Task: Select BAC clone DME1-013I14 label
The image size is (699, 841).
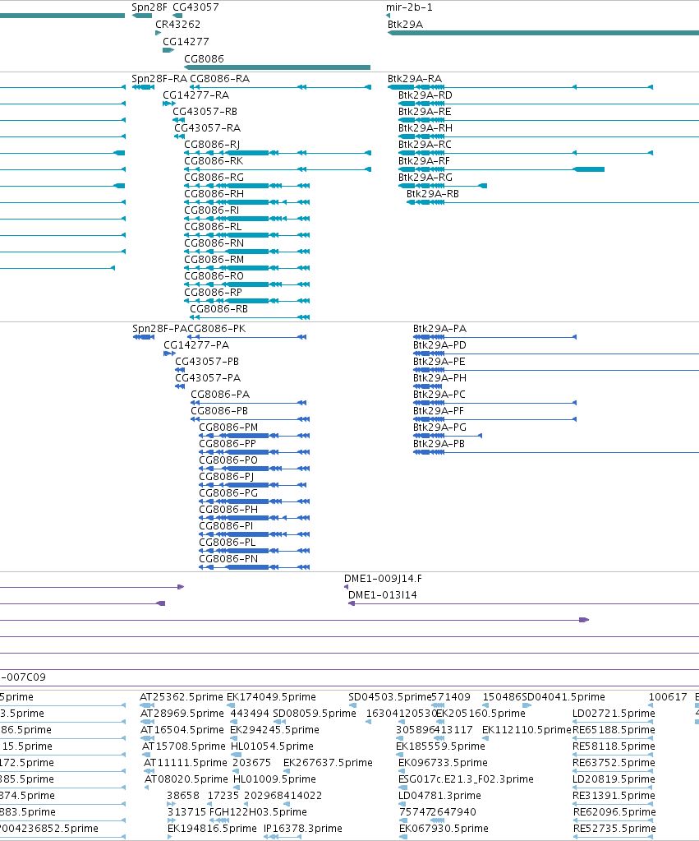Action: coord(382,595)
